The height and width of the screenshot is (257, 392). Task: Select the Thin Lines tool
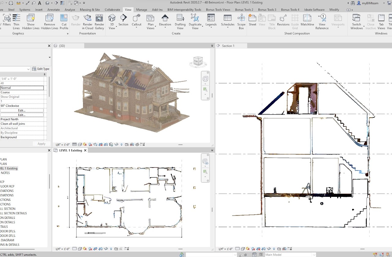pos(16,22)
